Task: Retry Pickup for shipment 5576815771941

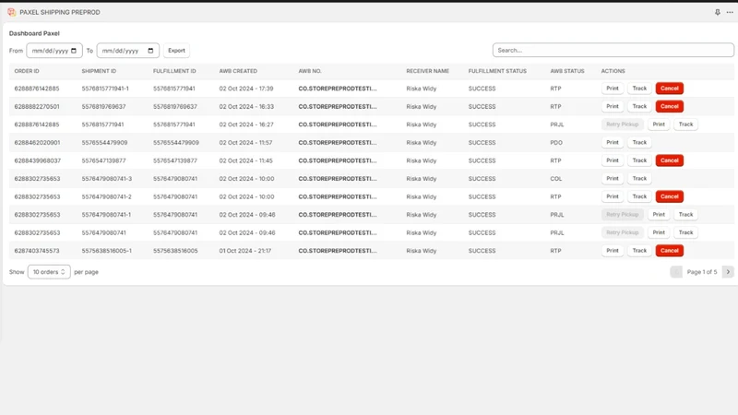Action: tap(622, 125)
